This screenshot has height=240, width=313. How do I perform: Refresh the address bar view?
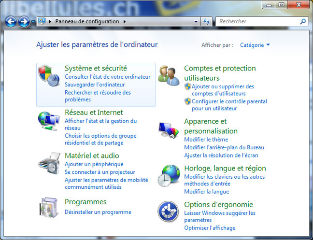206,21
